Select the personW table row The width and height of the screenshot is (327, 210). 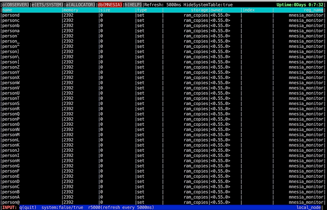(163, 83)
